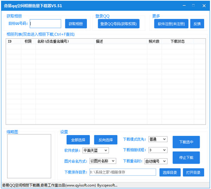
Task: Click the 目标QQ号码 input field
Action: [x=45, y=24]
